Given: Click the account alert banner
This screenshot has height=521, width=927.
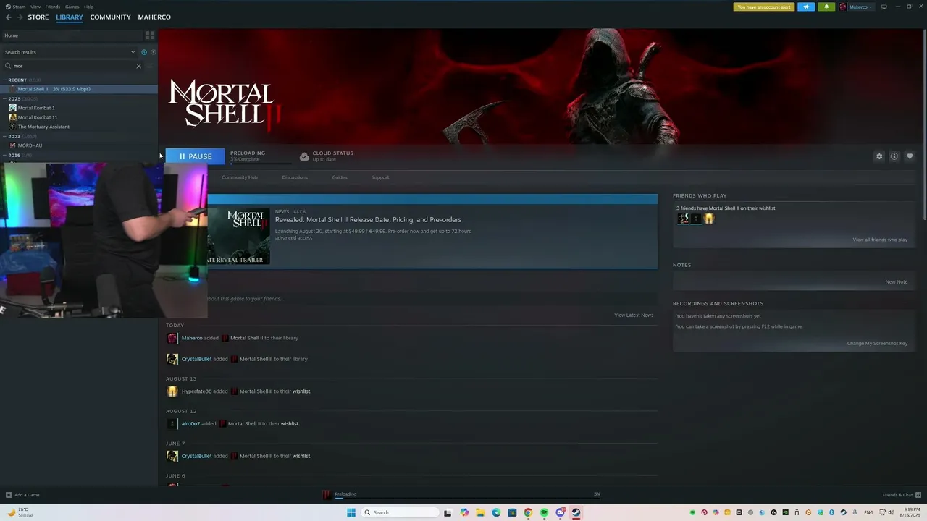Looking at the screenshot, I should click(x=764, y=7).
